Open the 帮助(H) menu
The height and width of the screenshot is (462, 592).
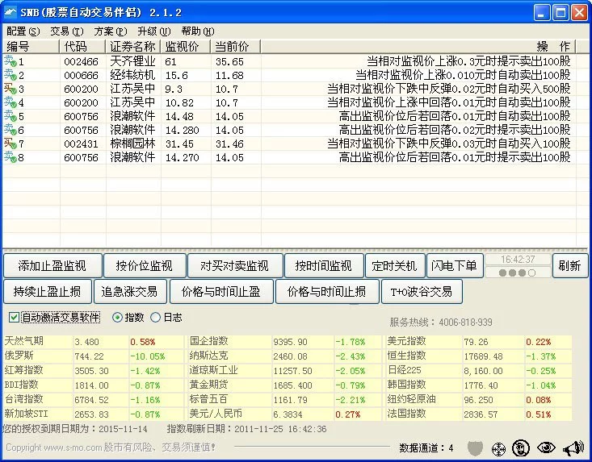click(x=197, y=31)
